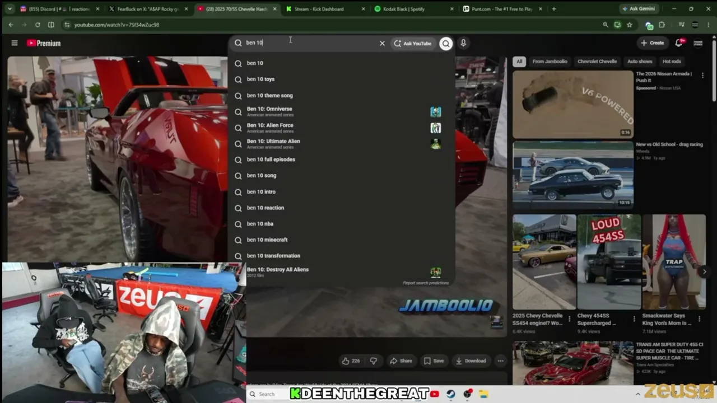Select the 'All' filter chip
The image size is (717, 403).
[x=519, y=62]
